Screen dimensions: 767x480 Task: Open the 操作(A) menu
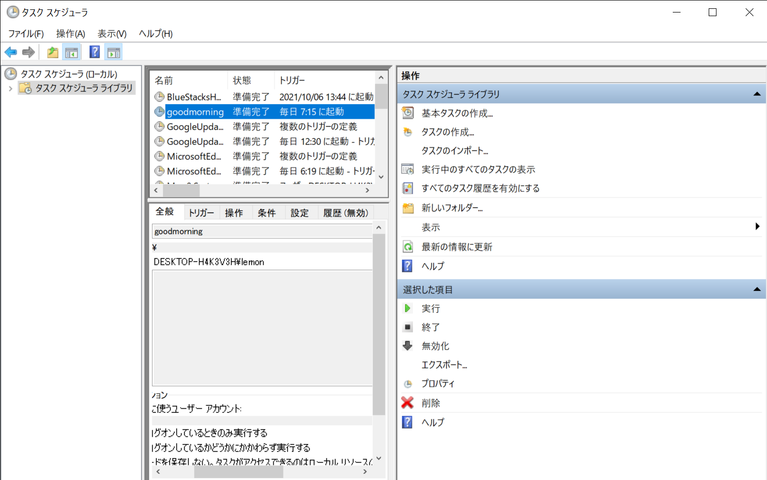70,33
